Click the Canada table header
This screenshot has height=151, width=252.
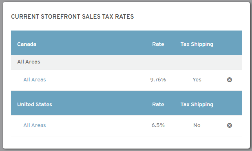(126, 43)
